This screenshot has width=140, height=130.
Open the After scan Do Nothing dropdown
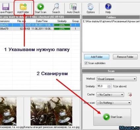point(114,103)
